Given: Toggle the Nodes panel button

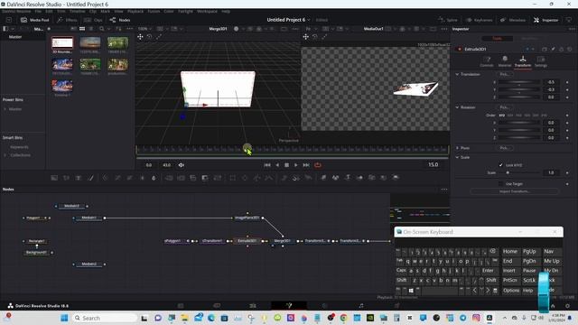Looking at the screenshot, I should click(120, 20).
